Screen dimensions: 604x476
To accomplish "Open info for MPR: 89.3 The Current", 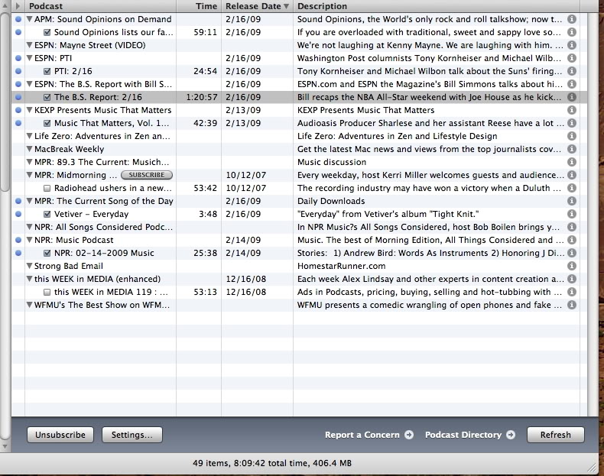I will (572, 162).
